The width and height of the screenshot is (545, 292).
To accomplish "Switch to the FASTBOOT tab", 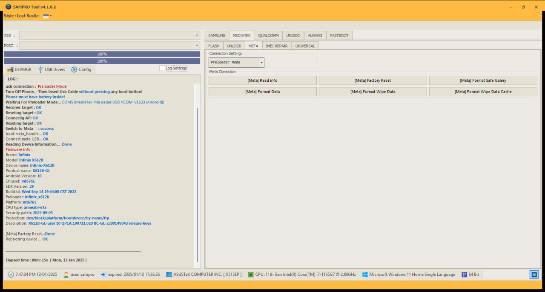I will 339,35.
